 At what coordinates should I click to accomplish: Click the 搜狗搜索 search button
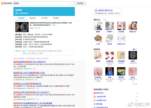pos(80,3)
